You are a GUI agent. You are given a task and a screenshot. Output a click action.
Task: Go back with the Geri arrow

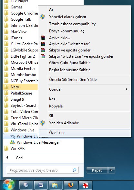coord(7,158)
